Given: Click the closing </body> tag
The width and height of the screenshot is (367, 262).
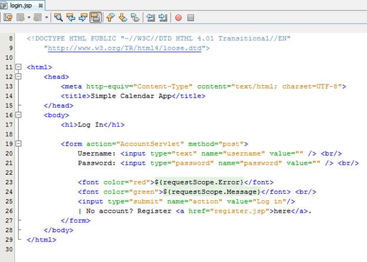Looking at the screenshot, I should [58, 230].
